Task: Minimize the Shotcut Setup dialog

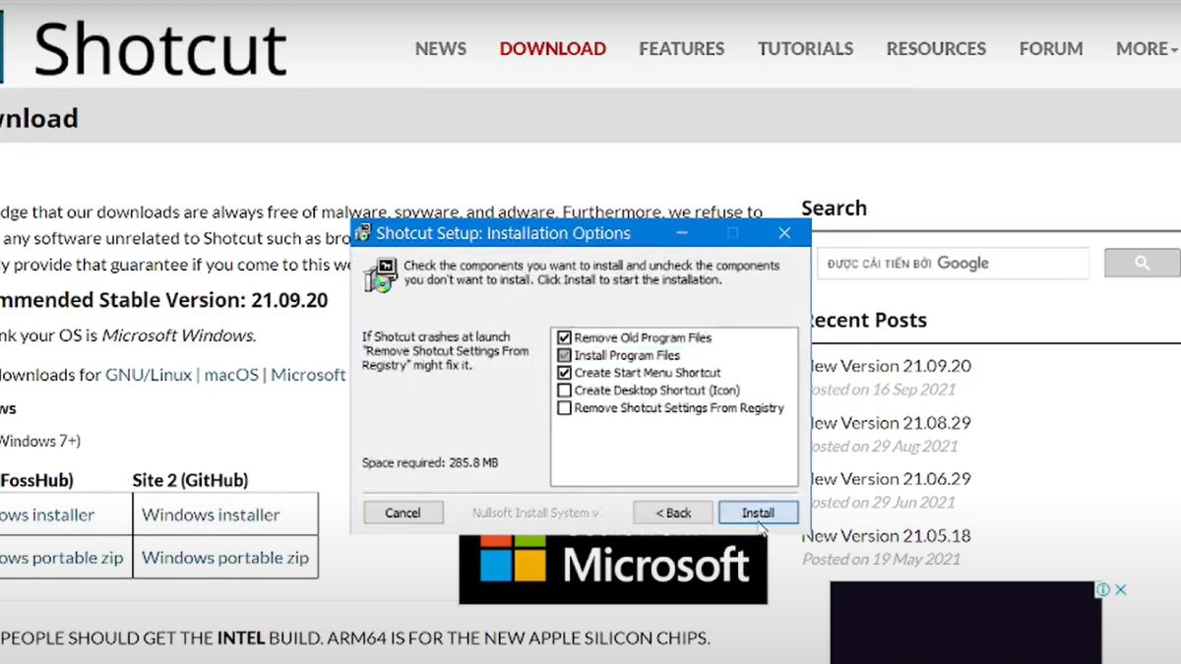Action: 681,233
